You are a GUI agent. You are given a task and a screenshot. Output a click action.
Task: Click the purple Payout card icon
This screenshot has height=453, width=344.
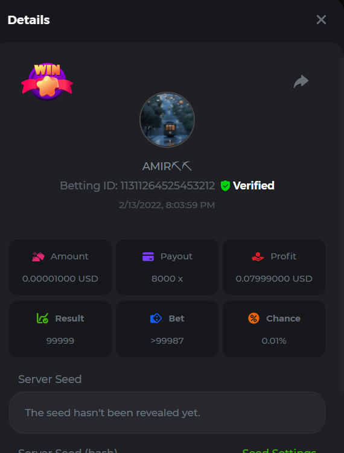[148, 256]
